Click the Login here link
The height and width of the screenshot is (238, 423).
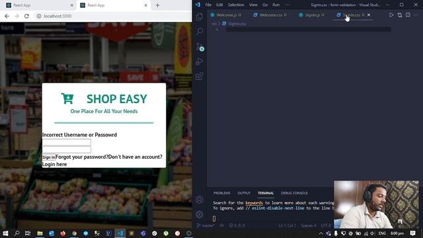point(54,165)
